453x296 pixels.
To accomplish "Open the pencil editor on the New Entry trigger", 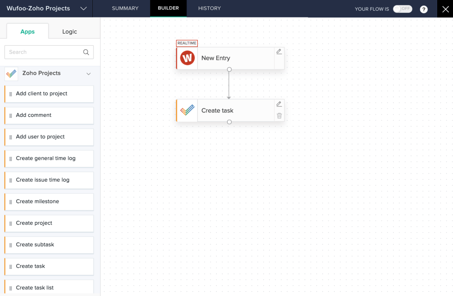I will pyautogui.click(x=279, y=51).
